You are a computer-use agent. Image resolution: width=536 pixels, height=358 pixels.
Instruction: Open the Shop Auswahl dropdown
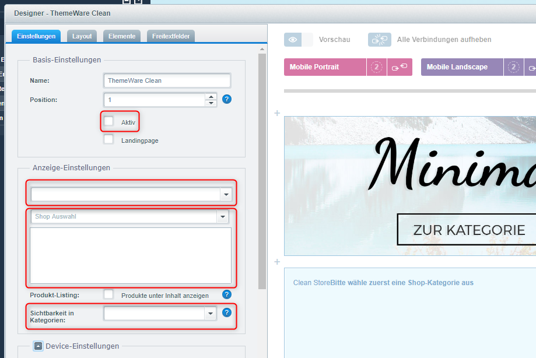[222, 216]
